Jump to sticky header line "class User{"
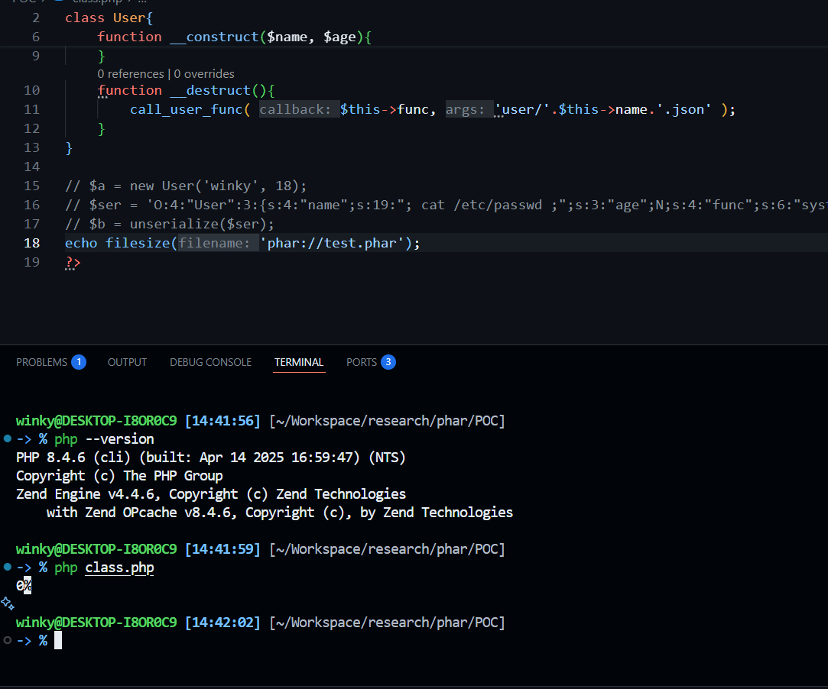 [109, 18]
